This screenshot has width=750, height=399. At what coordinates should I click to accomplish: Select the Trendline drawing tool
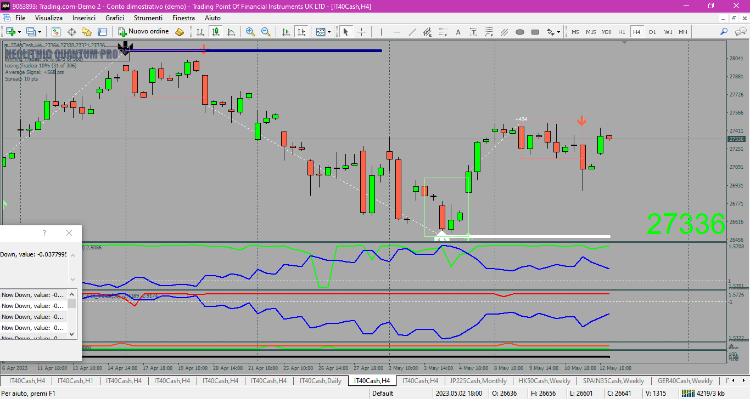click(412, 32)
